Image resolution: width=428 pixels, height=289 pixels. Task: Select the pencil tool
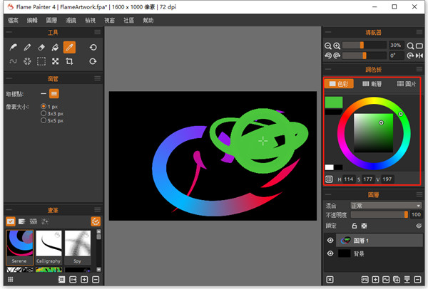click(27, 47)
